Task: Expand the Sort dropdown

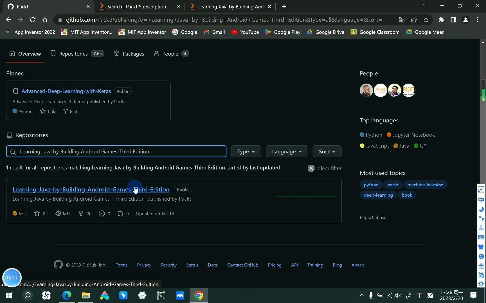Action: coord(327,151)
